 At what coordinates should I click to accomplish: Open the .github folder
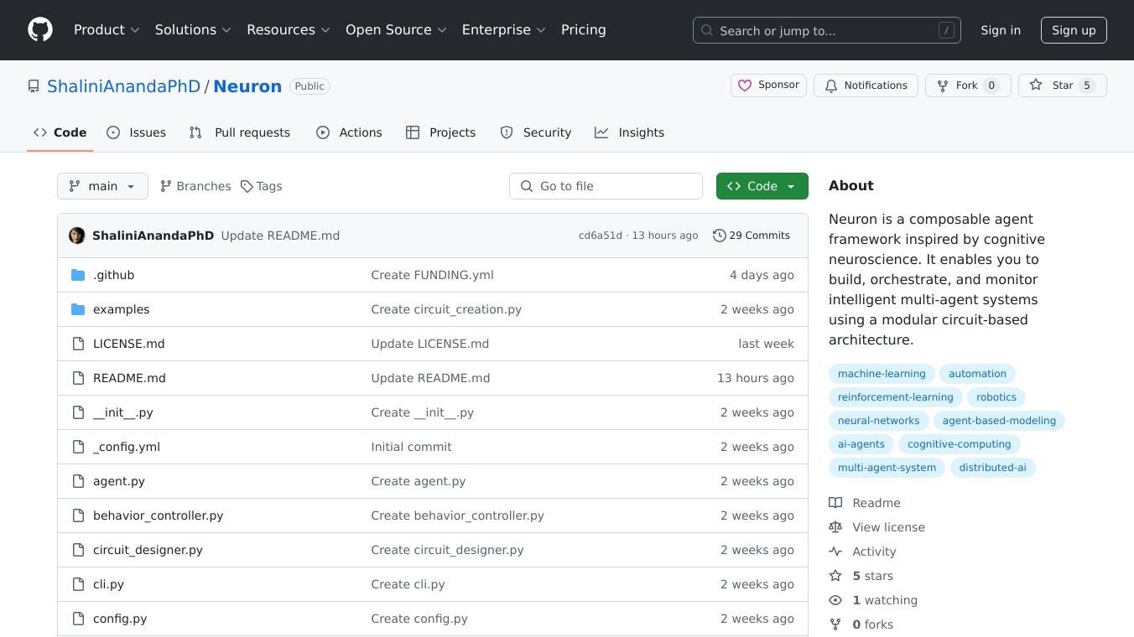(113, 275)
